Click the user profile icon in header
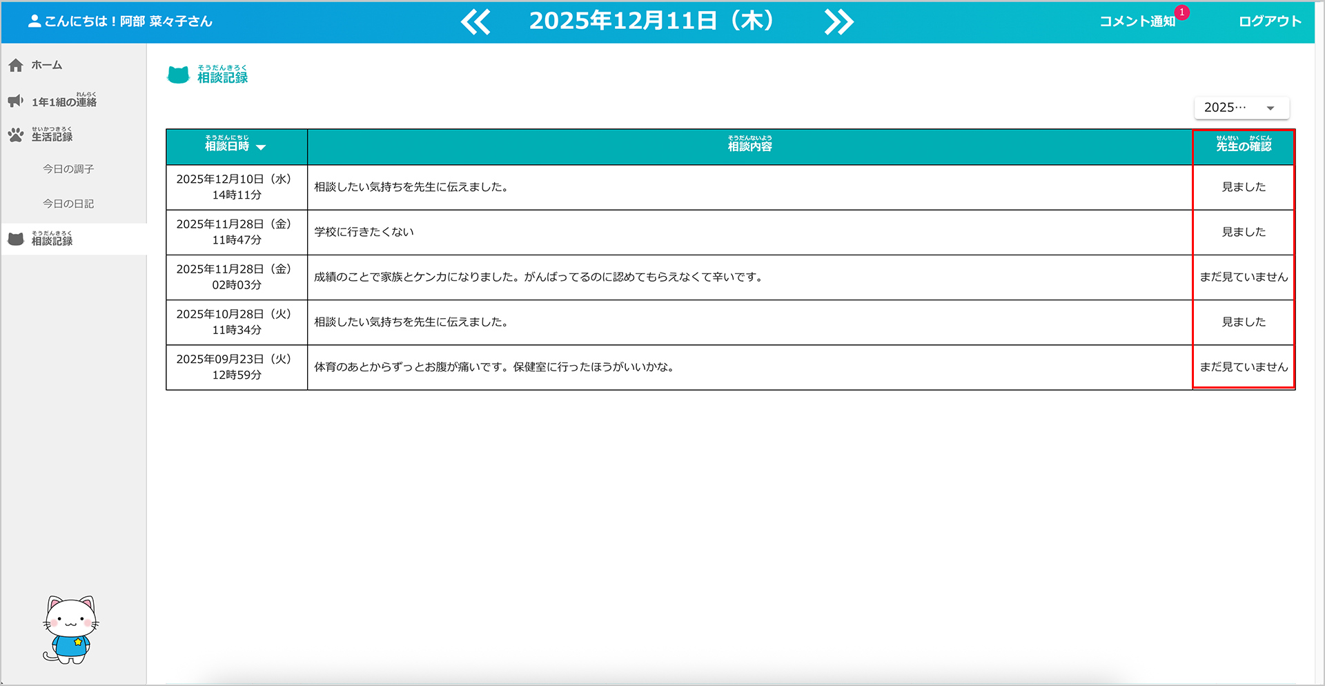This screenshot has height=686, width=1325. pos(35,21)
